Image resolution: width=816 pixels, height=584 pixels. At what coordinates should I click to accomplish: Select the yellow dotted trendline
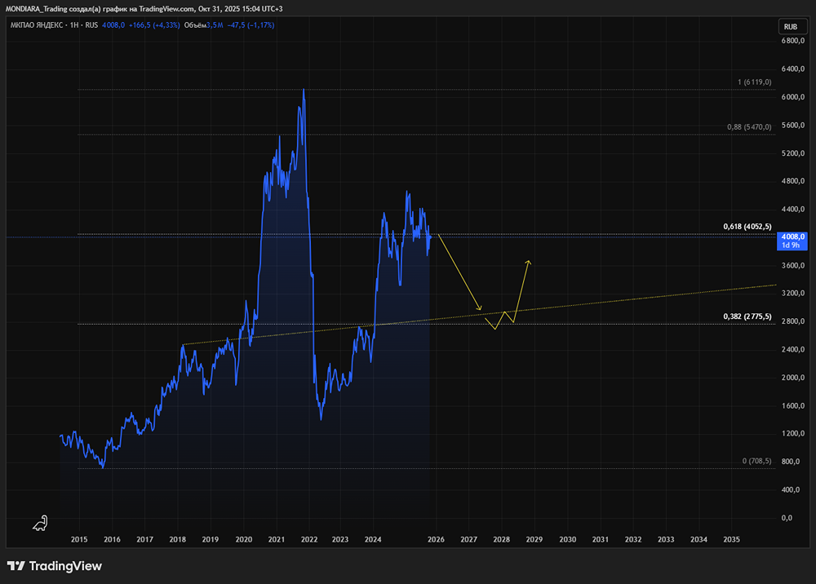pyautogui.click(x=479, y=315)
